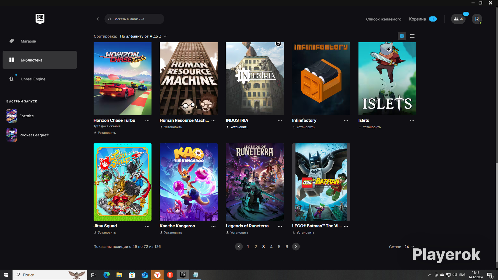Open Horizon Chase Turbo cover art
This screenshot has width=498, height=280.
pos(122,79)
